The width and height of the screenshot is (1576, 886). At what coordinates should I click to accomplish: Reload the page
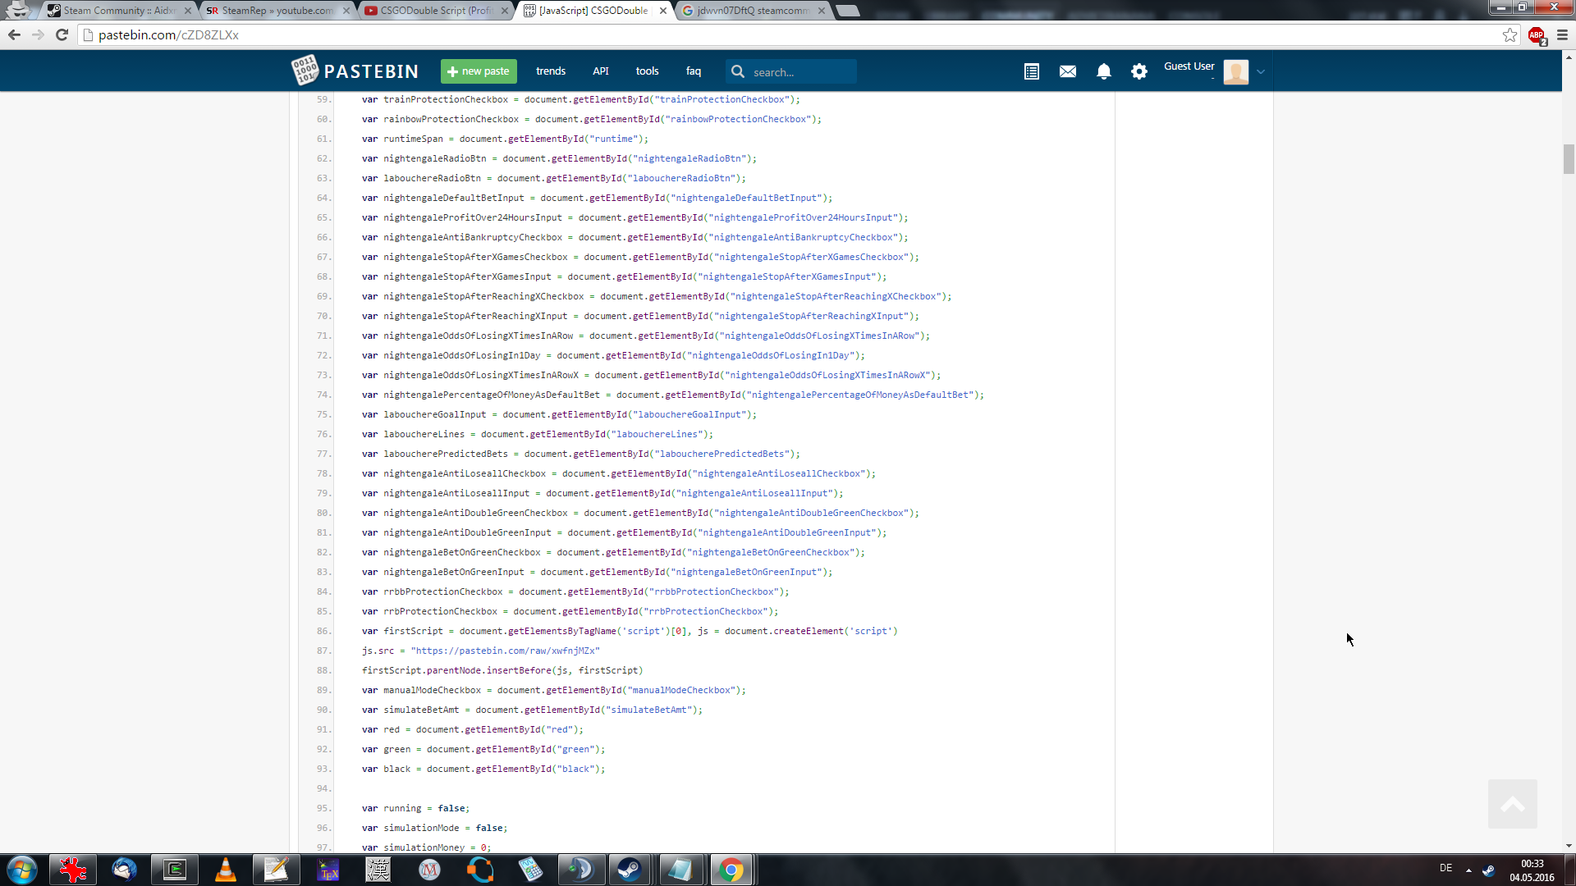pyautogui.click(x=62, y=34)
